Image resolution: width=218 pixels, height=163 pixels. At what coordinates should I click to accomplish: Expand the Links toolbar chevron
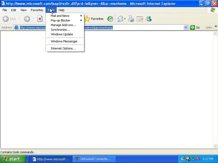click(216, 26)
